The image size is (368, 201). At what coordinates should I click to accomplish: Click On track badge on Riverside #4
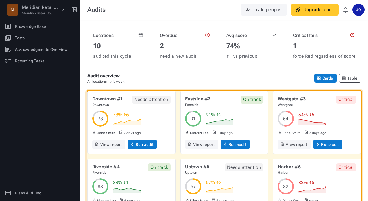[159, 167]
